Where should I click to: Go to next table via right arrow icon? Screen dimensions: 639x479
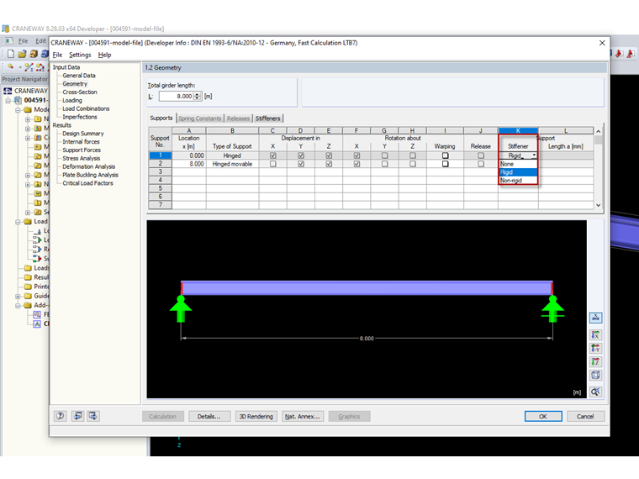coord(93,416)
